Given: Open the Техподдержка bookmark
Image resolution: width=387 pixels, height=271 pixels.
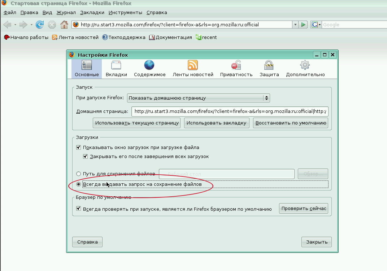Looking at the screenshot, I should click(x=124, y=37).
